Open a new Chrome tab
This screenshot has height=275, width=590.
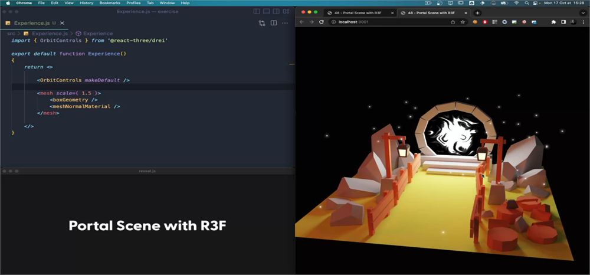click(x=477, y=12)
